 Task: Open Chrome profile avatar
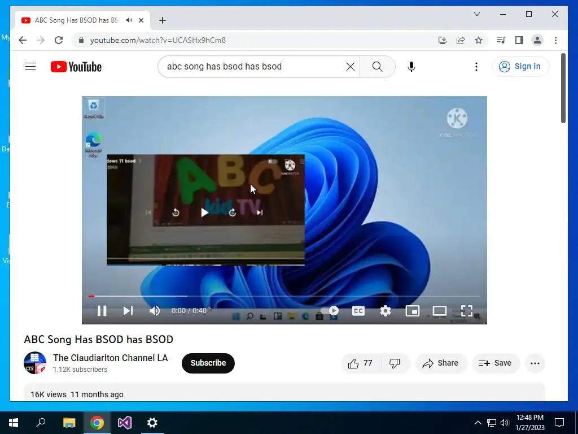click(x=537, y=40)
